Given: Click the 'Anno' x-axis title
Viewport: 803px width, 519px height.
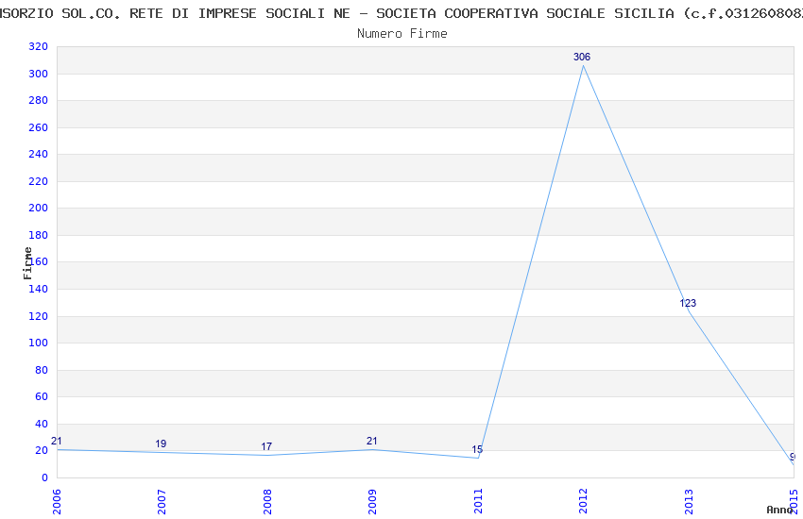Looking at the screenshot, I should pyautogui.click(x=779, y=510).
